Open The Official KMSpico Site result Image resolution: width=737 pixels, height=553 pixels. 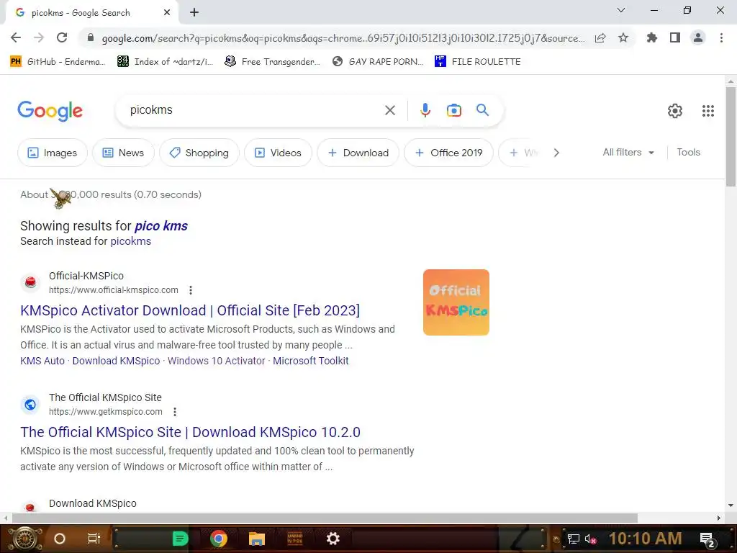pyautogui.click(x=190, y=432)
